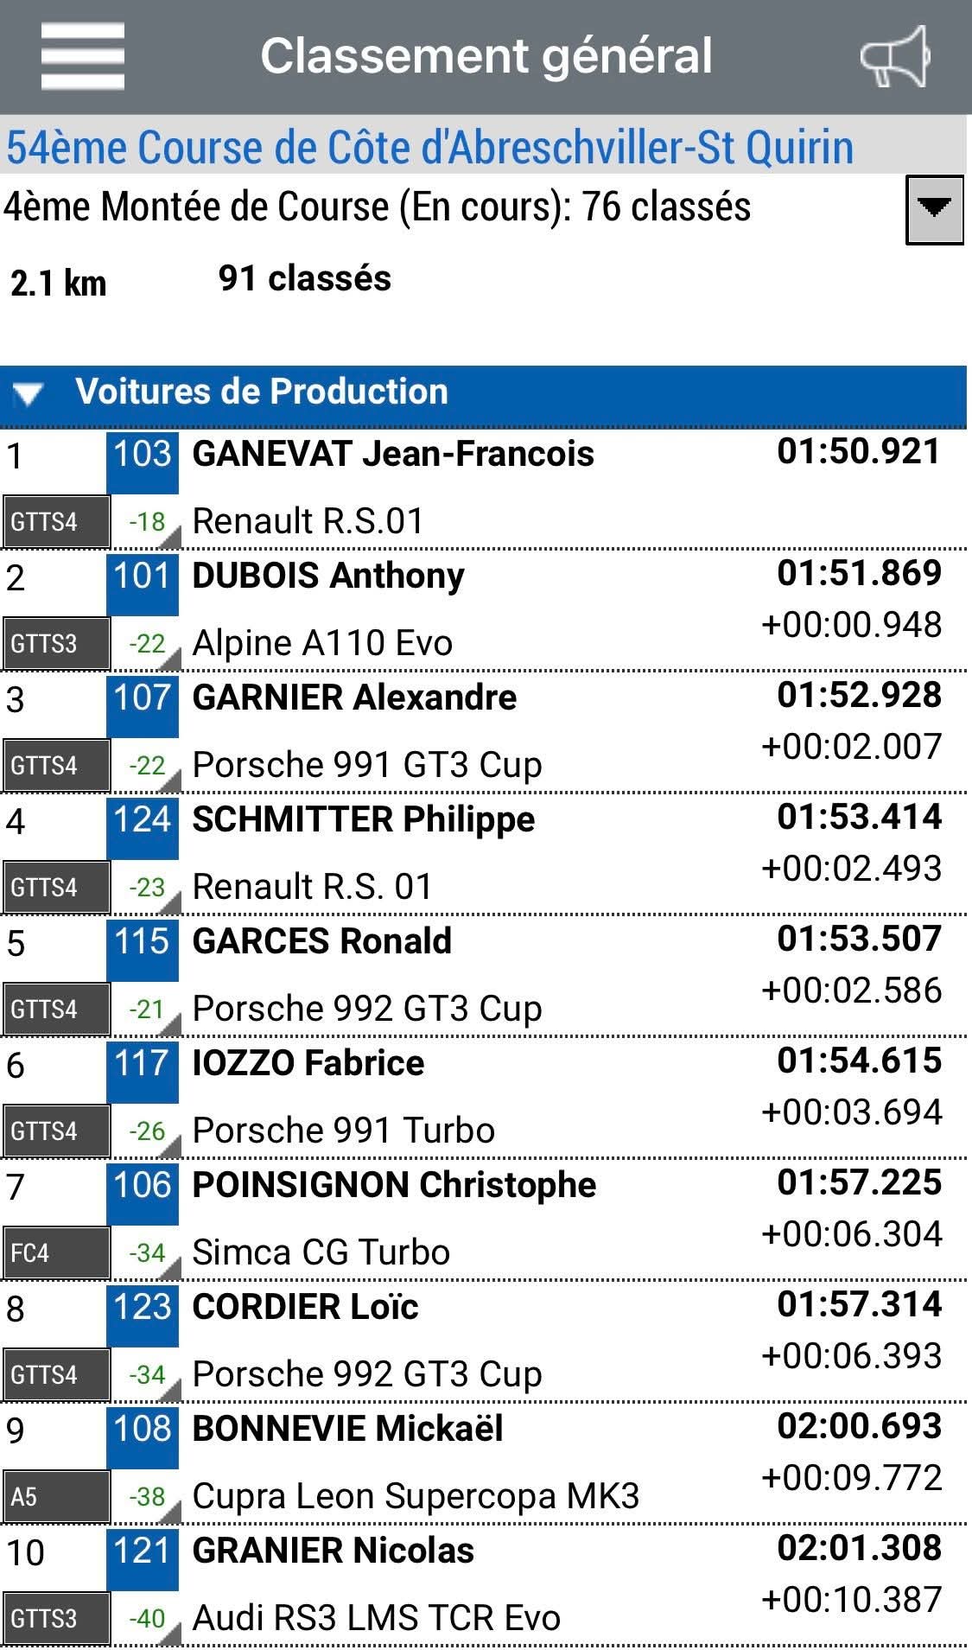Tap car number 103 badge
The image size is (972, 1650).
pyautogui.click(x=143, y=455)
